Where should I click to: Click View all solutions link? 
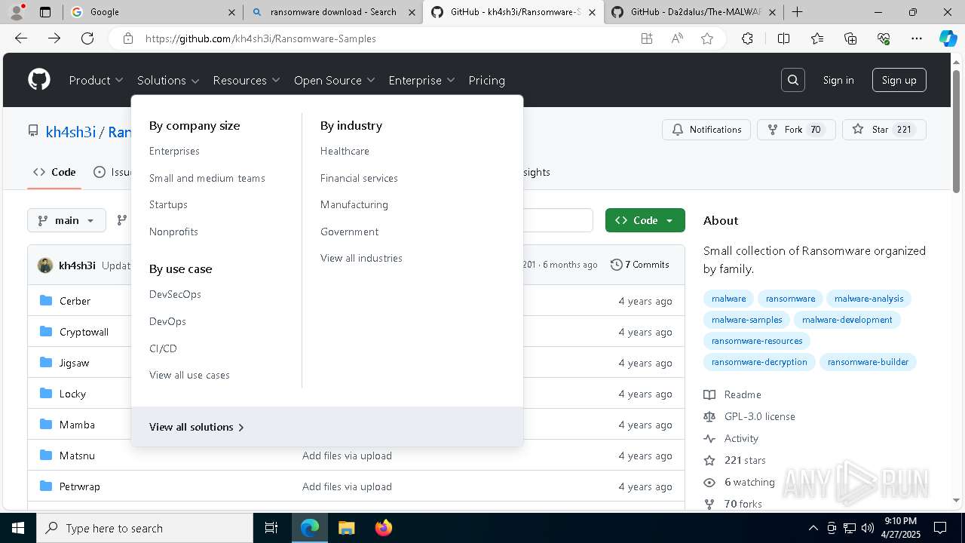pyautogui.click(x=197, y=427)
